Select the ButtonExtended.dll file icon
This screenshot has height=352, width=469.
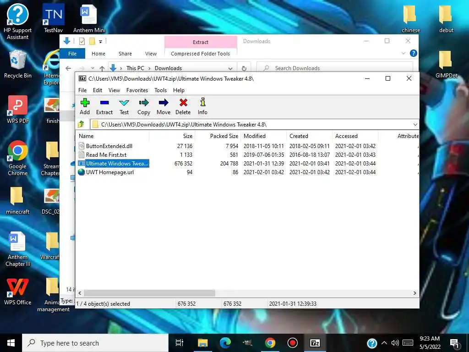tap(82, 146)
